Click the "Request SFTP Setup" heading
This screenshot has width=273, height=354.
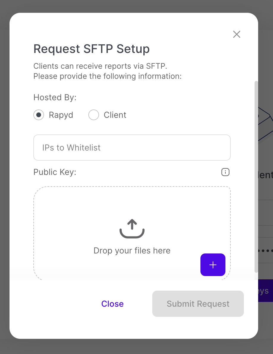coord(91,49)
